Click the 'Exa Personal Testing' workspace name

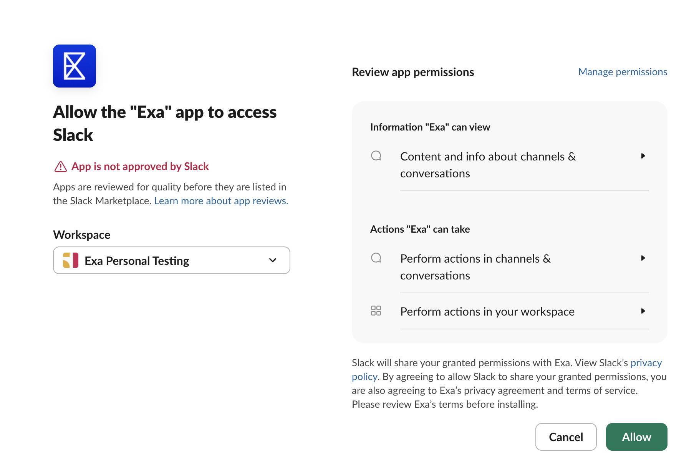click(137, 261)
